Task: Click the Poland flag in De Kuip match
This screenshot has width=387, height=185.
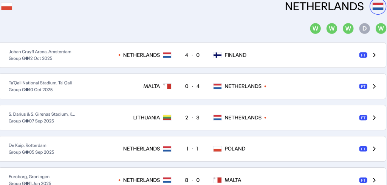Action: tap(217, 149)
